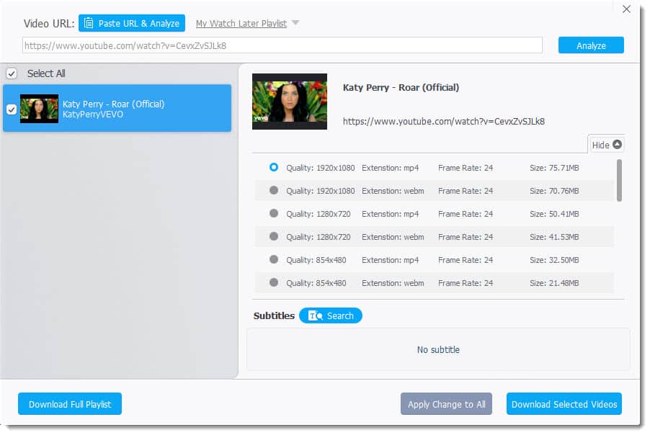The image size is (650, 435).
Task: Collapse the format list with the Hide button
Action: click(x=607, y=145)
